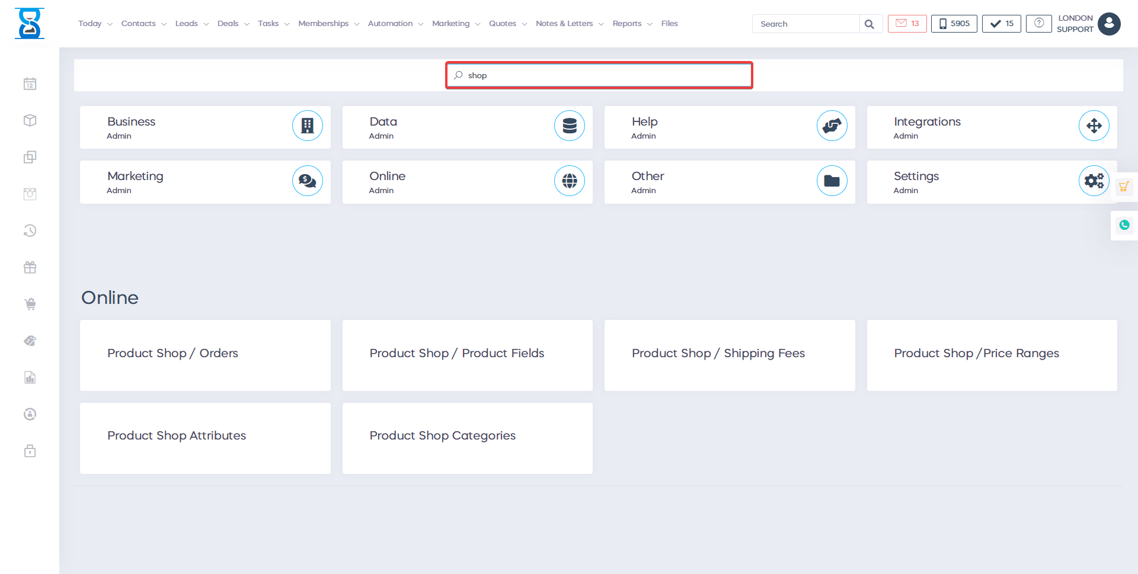Select the Integrations Admin category card

tap(992, 127)
